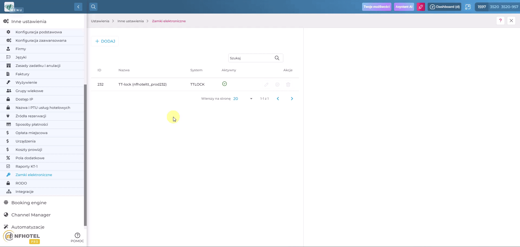Delete TT-lock row with trash icon
Screen dimensions: 520x247
pos(288,84)
